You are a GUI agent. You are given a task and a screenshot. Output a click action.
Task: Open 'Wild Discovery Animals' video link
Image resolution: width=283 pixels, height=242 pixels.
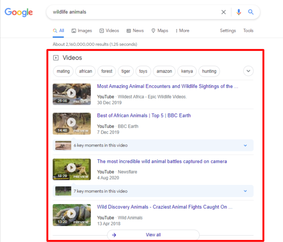[x=165, y=207]
